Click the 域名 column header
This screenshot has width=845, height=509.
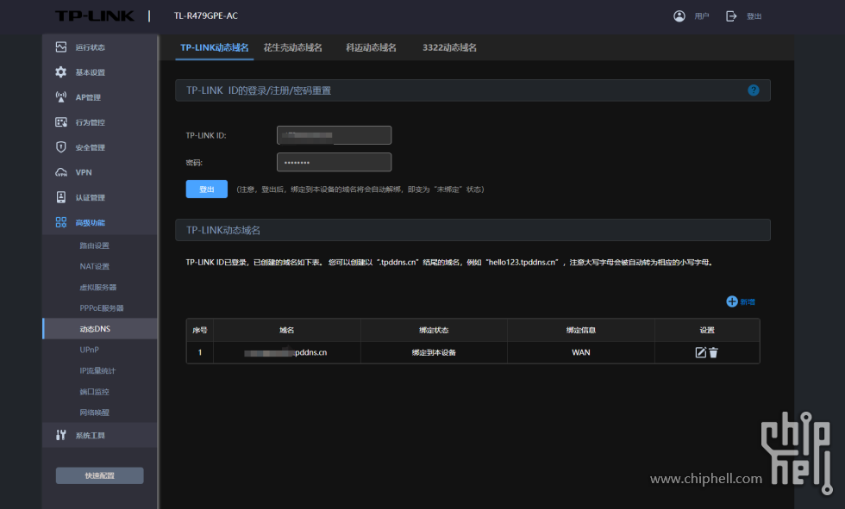[287, 331]
